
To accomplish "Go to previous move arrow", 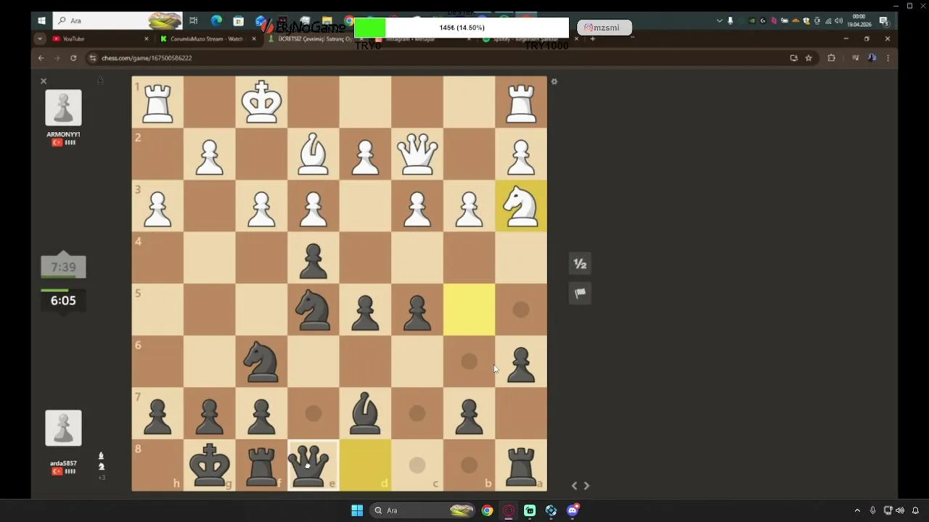I will 574,486.
